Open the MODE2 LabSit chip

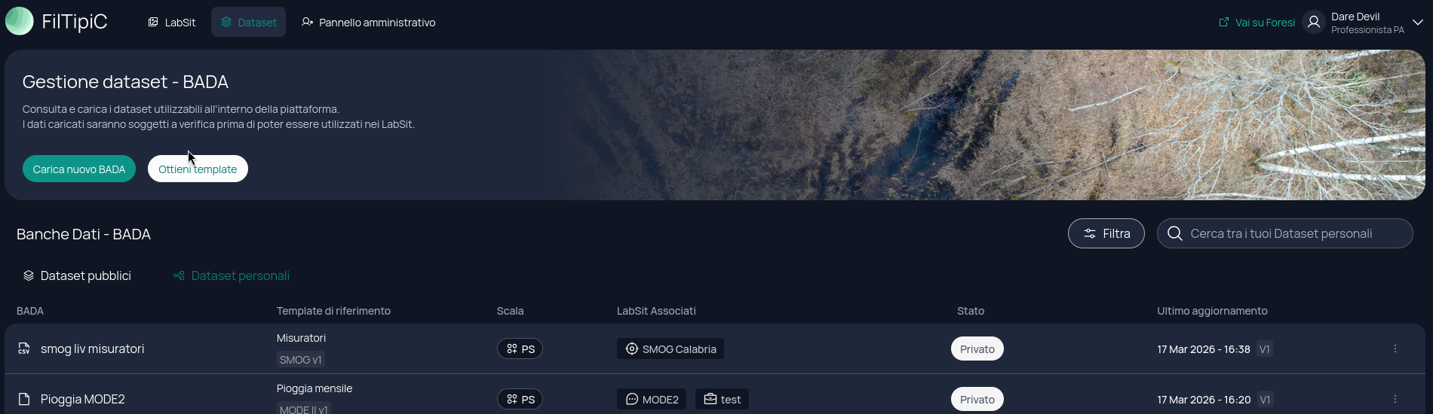click(x=652, y=399)
